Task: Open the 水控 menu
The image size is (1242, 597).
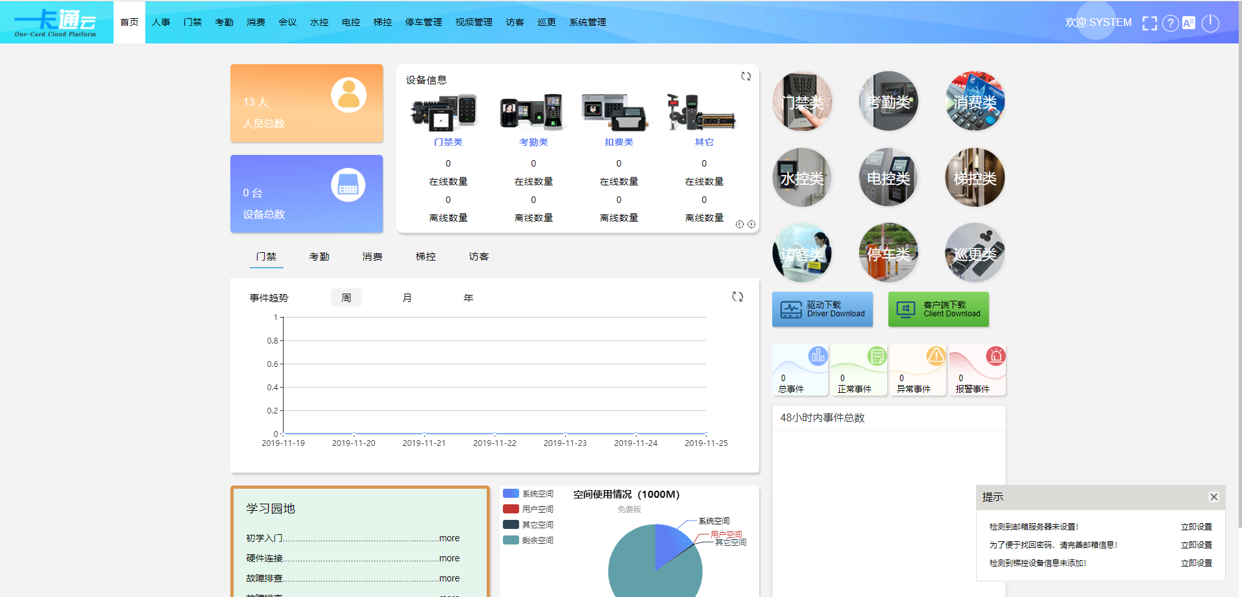Action: click(x=319, y=22)
